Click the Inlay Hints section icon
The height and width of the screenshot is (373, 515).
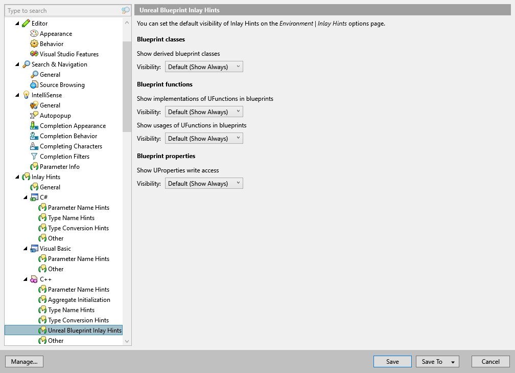26,177
